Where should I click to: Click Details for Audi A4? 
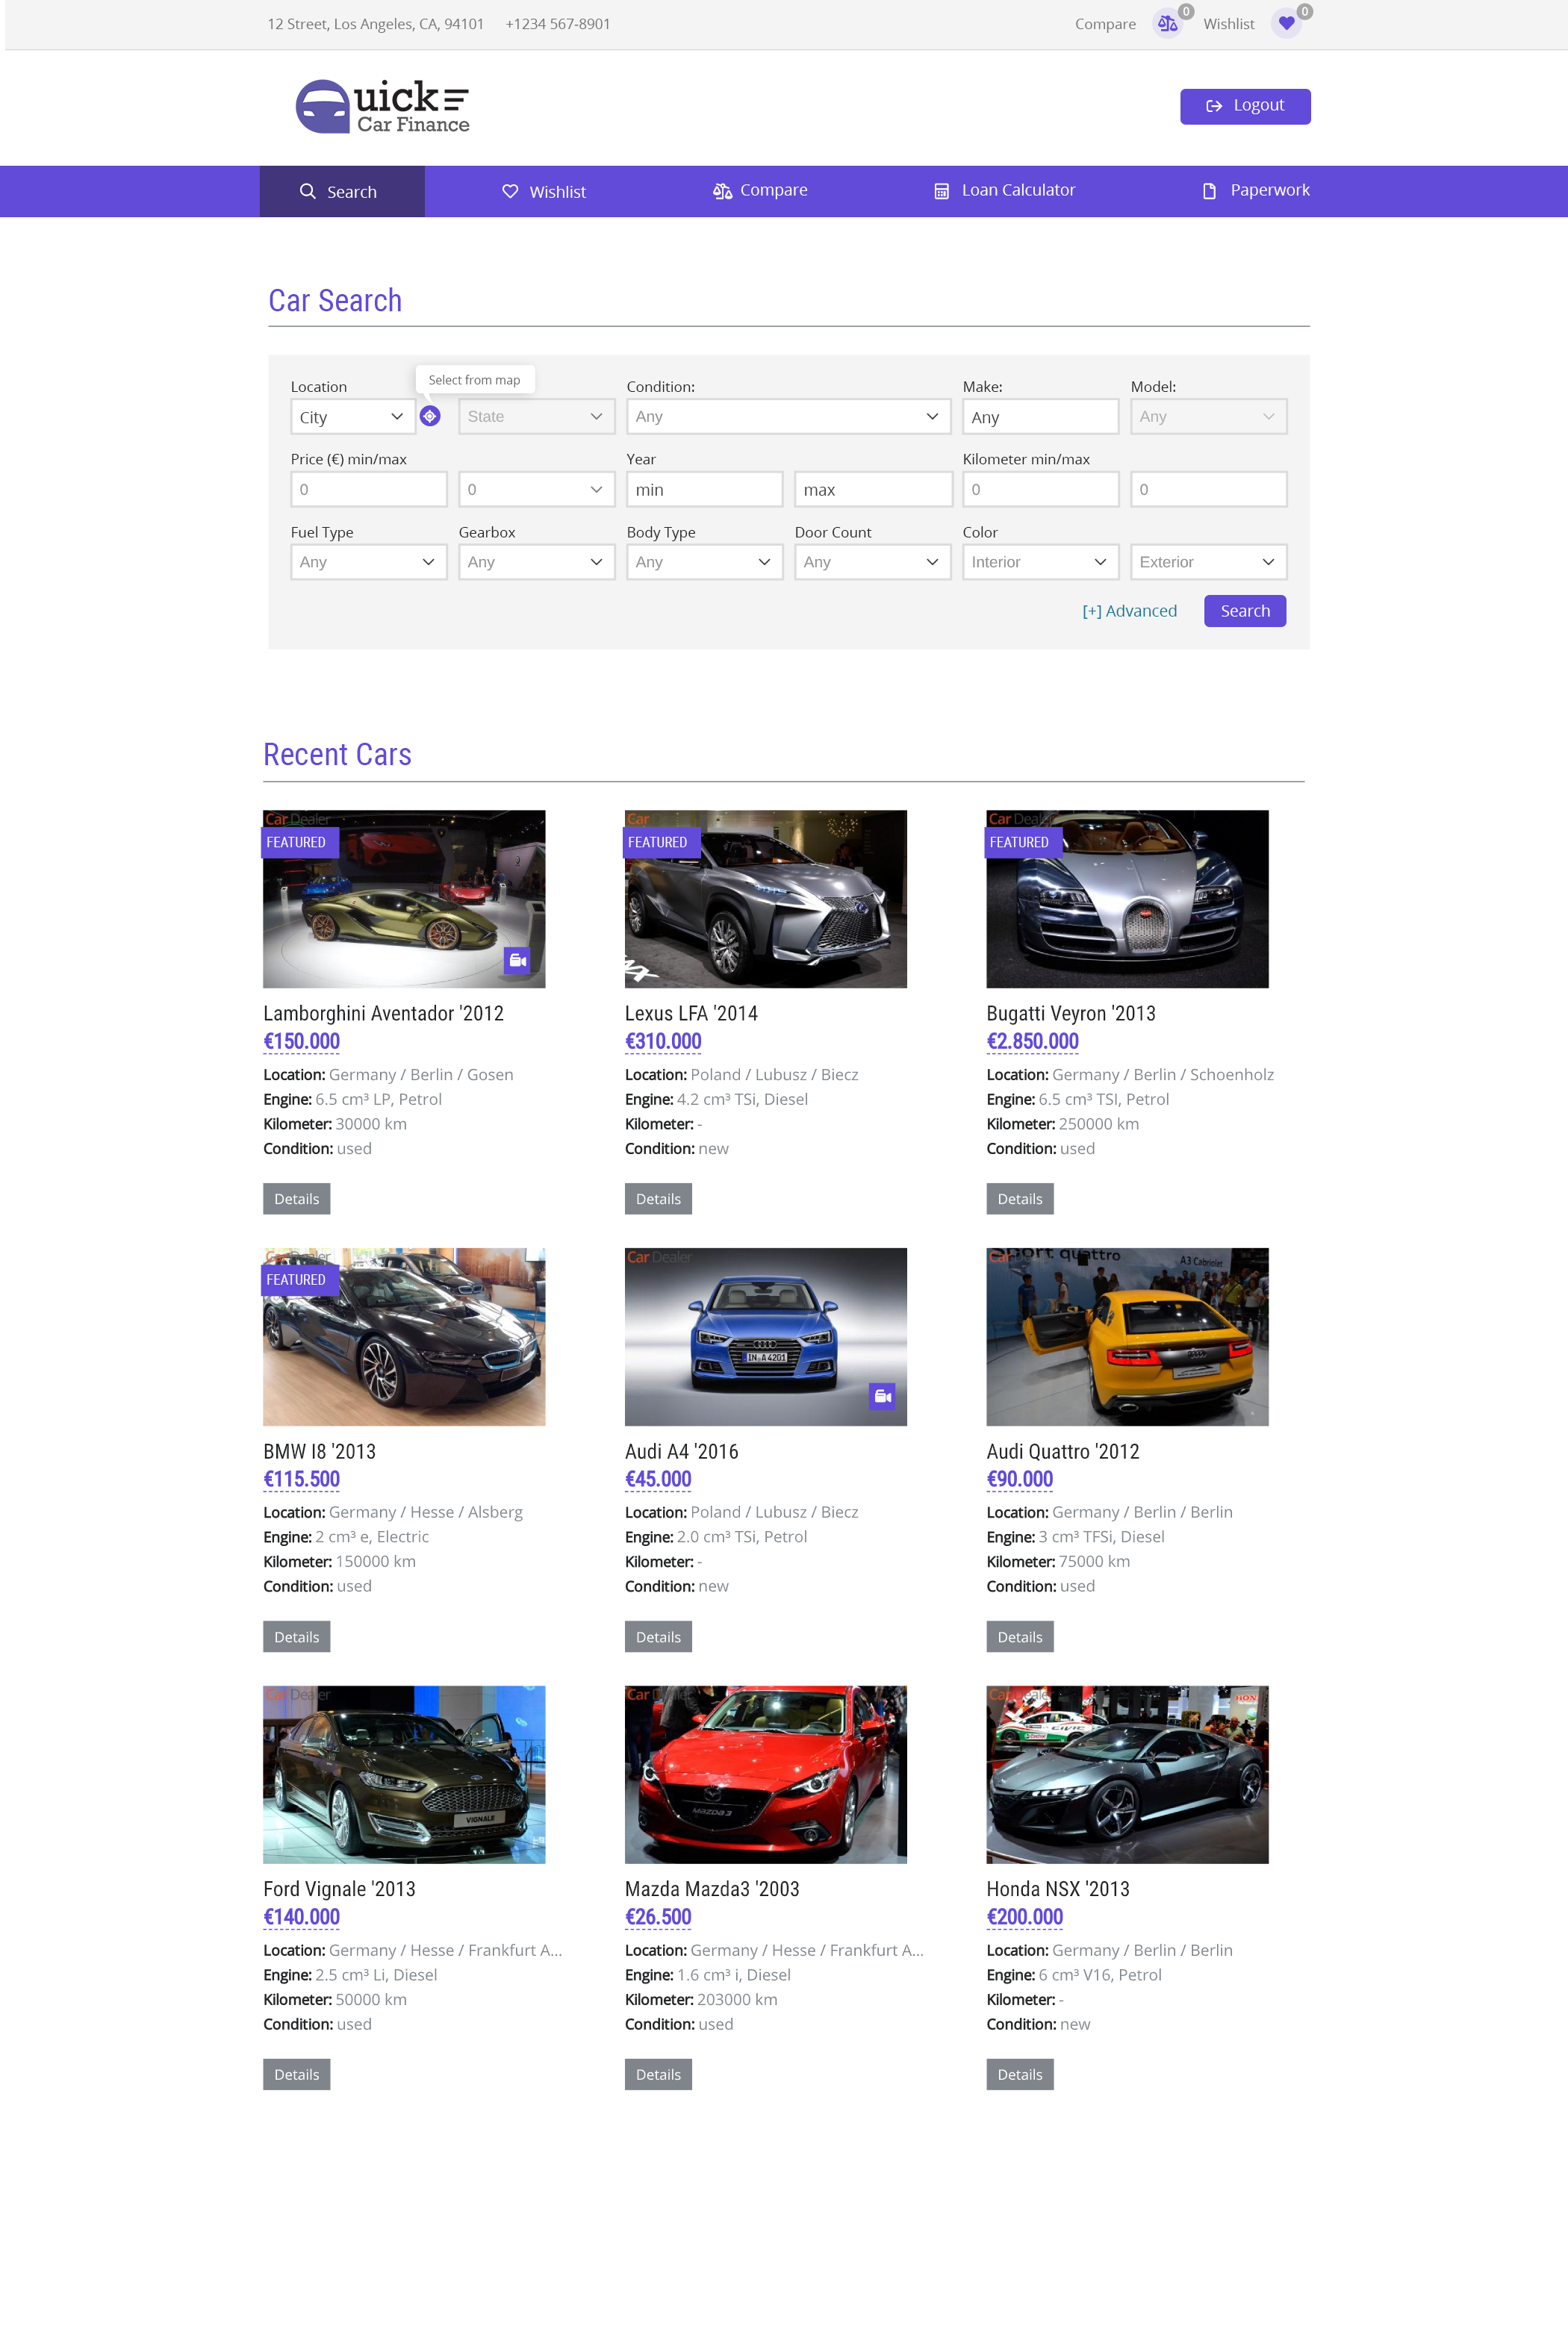[x=658, y=1636]
